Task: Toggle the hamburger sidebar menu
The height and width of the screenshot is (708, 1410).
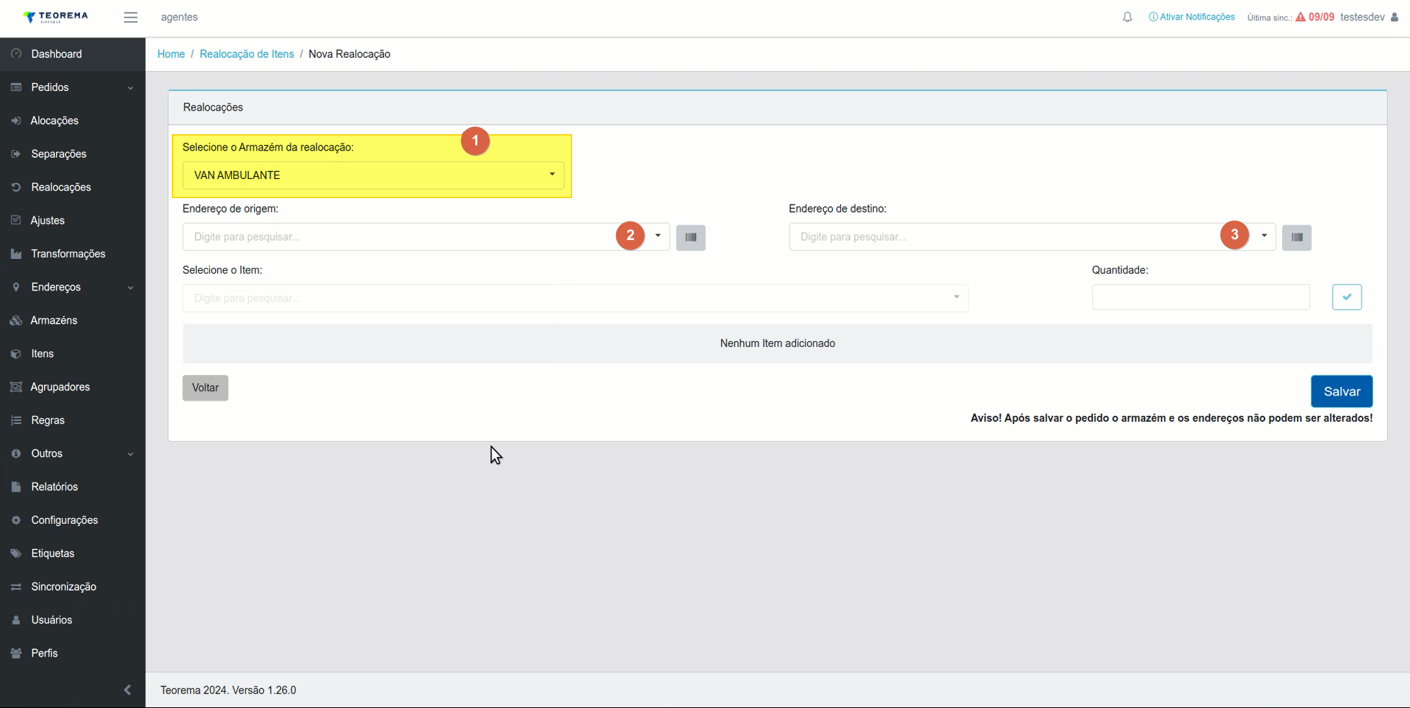Action: (x=131, y=17)
